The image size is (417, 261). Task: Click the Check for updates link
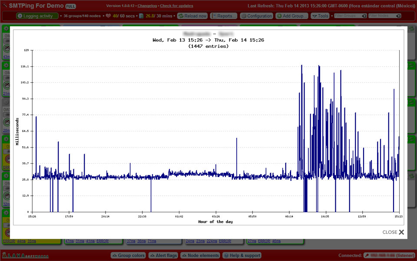click(176, 6)
